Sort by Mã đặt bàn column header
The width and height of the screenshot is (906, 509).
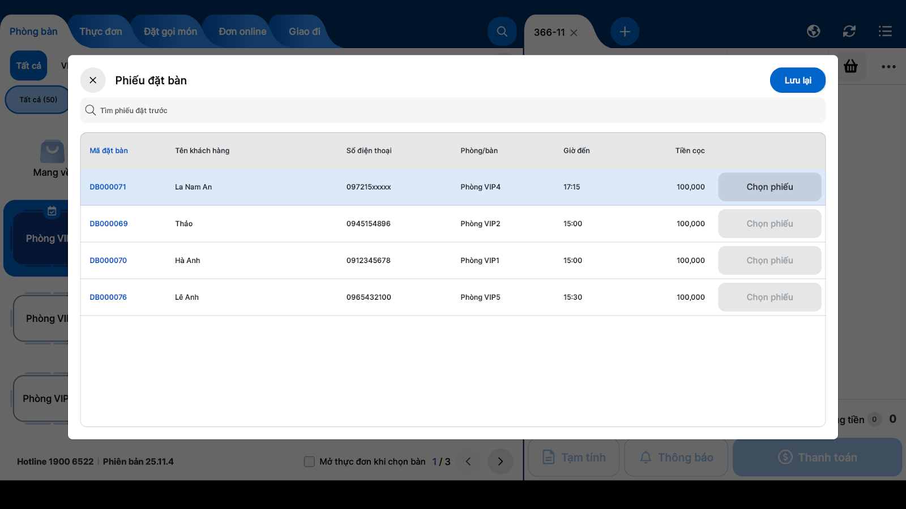point(109,150)
